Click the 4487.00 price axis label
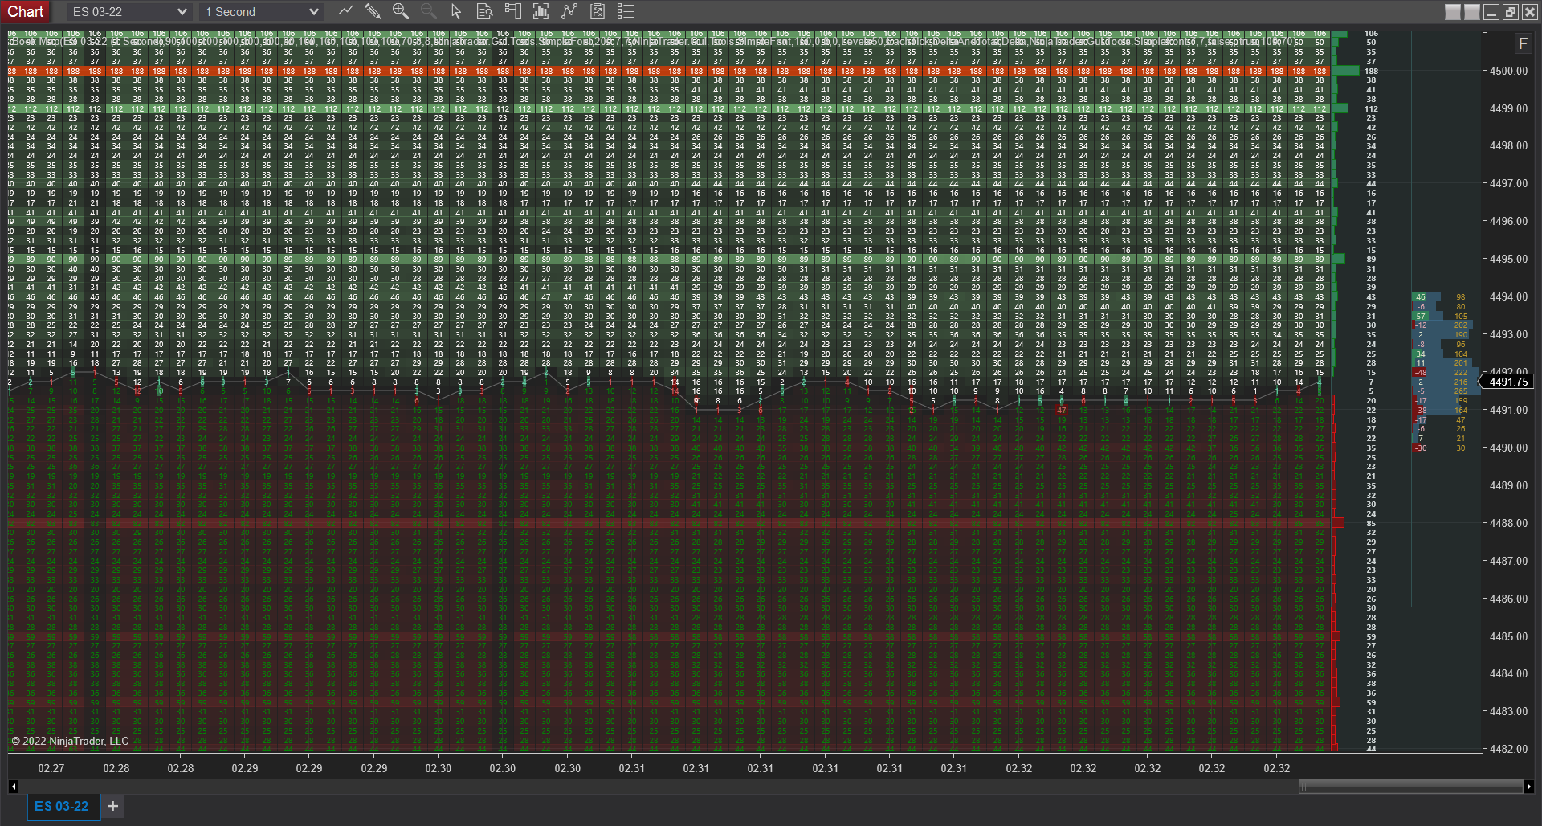 coord(1508,561)
